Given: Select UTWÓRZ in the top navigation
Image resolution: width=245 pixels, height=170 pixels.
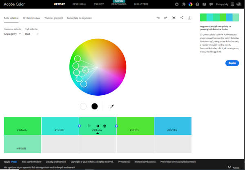Looking at the screenshot, I should pos(59,4).
